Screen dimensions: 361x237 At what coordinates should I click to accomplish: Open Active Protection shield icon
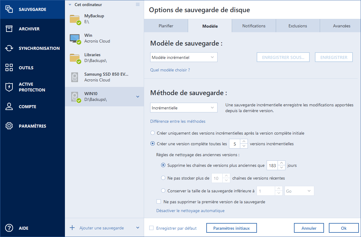(x=9, y=87)
